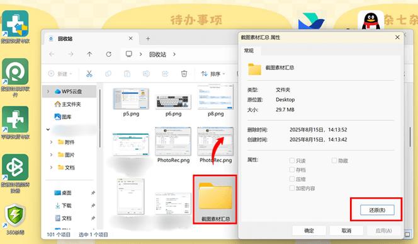
Task: Click the Paste clipboard icon in toolbar
Action: click(127, 74)
